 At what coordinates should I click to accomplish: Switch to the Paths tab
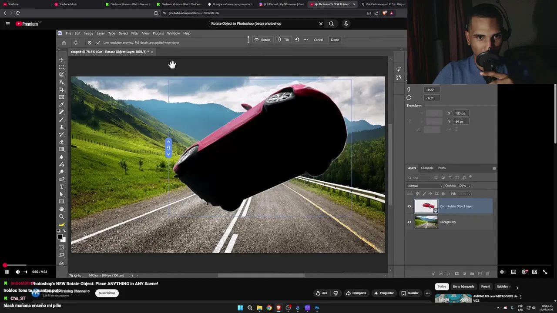point(442,168)
